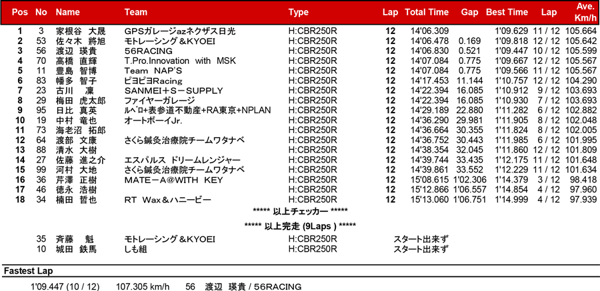Click gap value 0.169

click(x=468, y=41)
